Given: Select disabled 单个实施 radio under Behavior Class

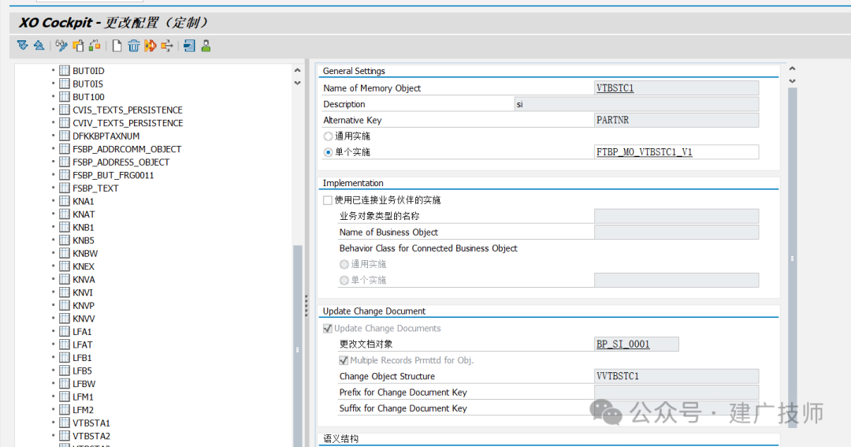Looking at the screenshot, I should tap(344, 280).
